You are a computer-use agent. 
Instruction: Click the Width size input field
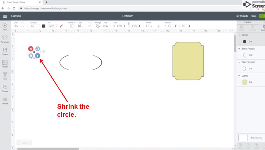pos(120,26)
